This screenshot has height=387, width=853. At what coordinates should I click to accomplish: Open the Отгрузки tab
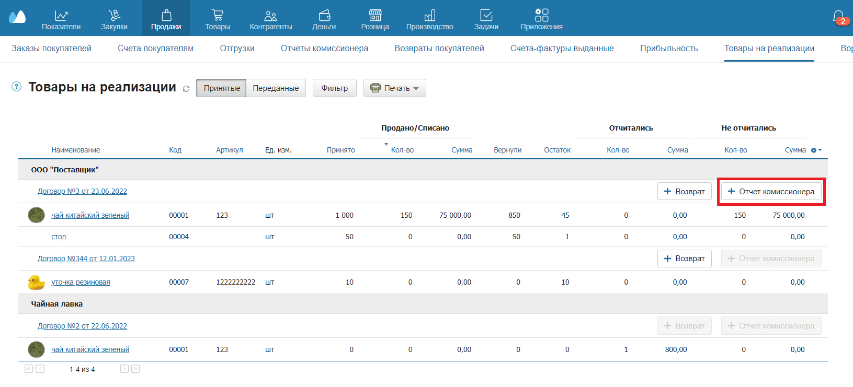pos(237,49)
